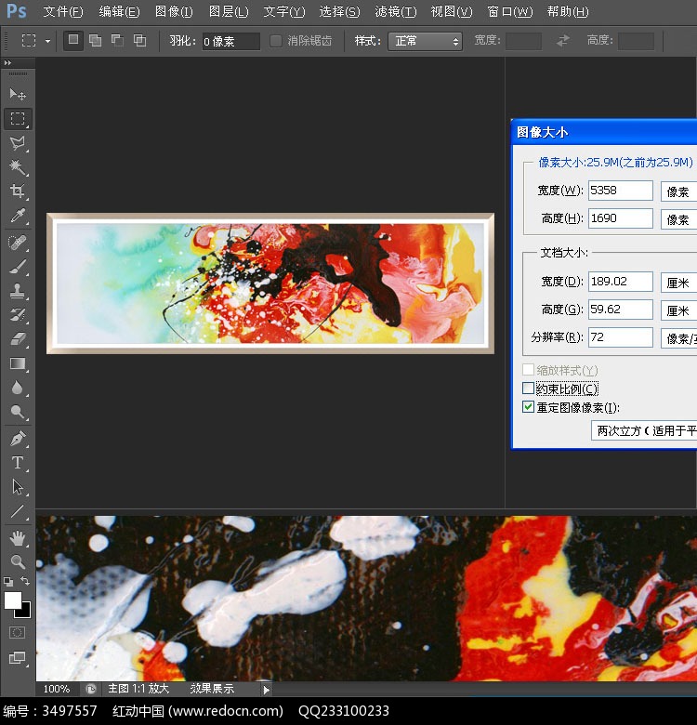Click the pixel width field showing 5358

coord(620,191)
